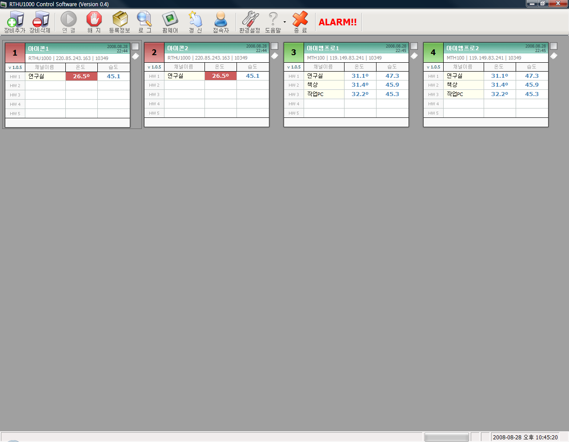
Task: Click 47.3 humidity value in 아이엠프로1
Action: click(392, 76)
